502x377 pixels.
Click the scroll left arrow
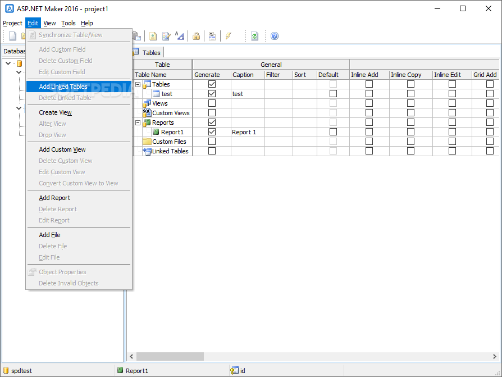click(x=131, y=356)
